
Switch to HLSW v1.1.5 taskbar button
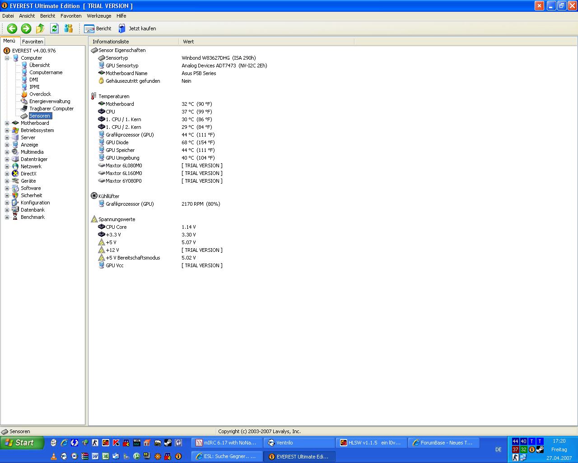372,443
